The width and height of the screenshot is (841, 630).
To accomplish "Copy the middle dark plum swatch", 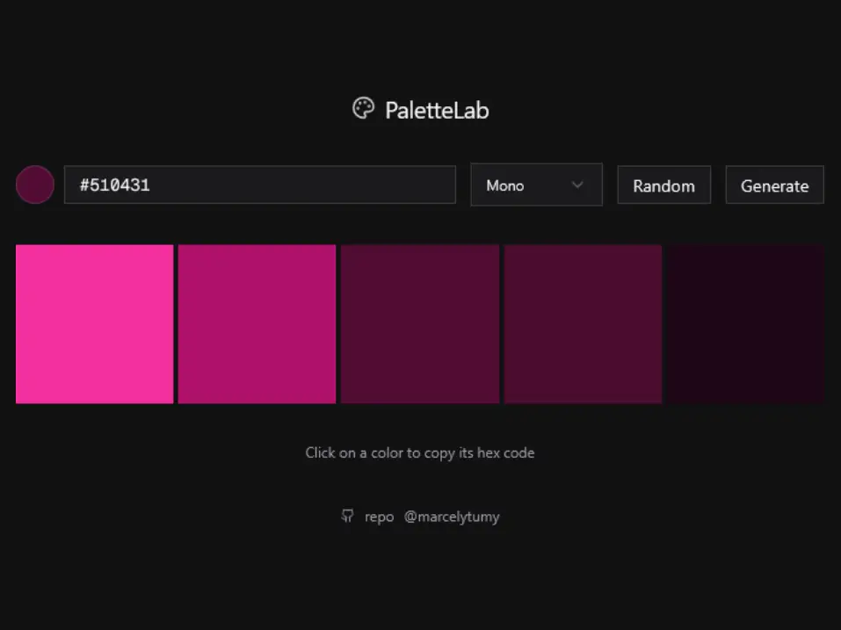I will point(420,324).
